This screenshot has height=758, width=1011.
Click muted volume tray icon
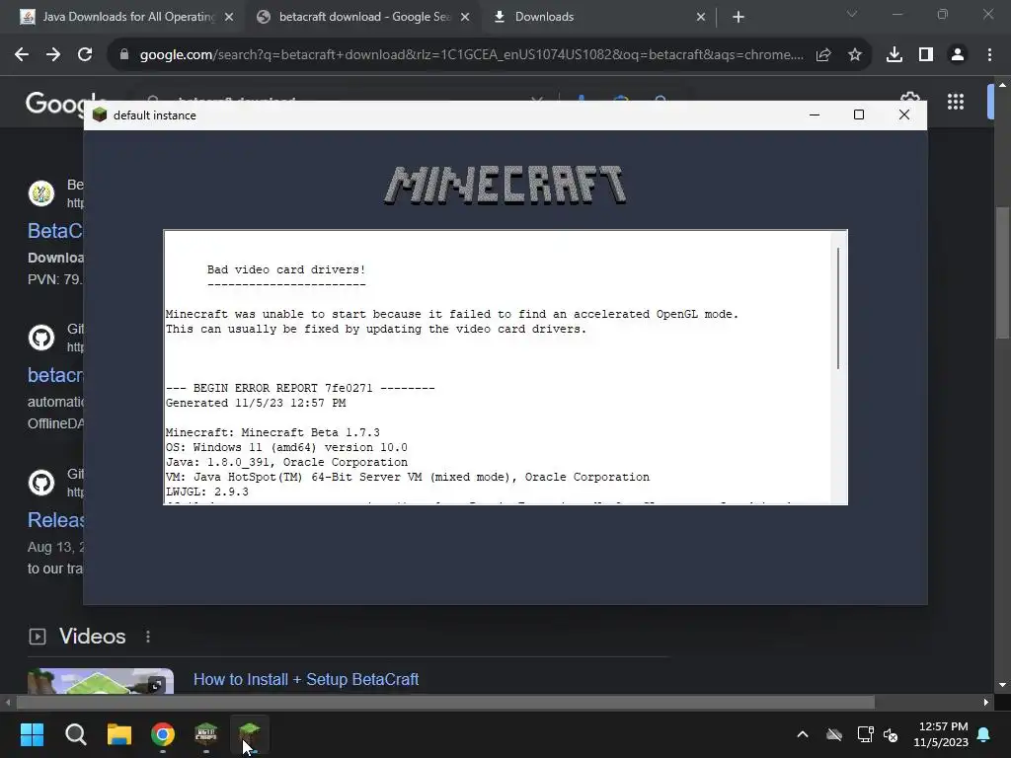[892, 734]
